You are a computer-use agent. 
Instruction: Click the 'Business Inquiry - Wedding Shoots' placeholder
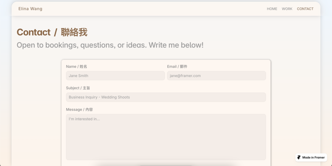[99, 97]
